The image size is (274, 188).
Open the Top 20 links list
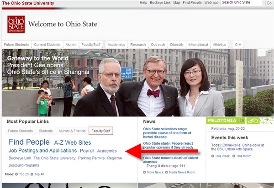(24, 174)
